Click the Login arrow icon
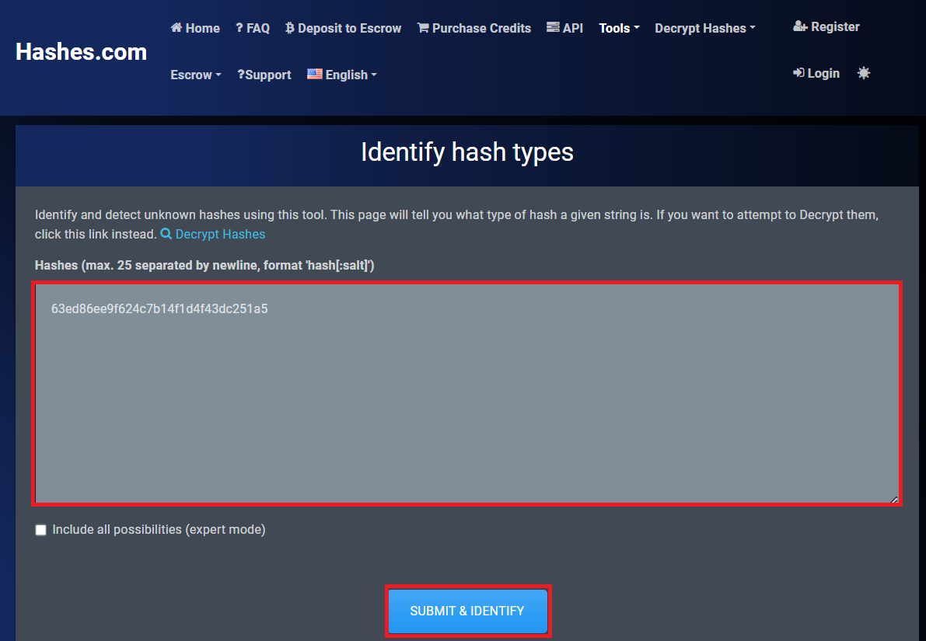Viewport: 926px width, 641px height. coord(798,73)
